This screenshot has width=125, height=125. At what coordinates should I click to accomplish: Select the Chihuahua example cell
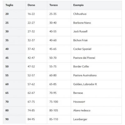[80, 14]
